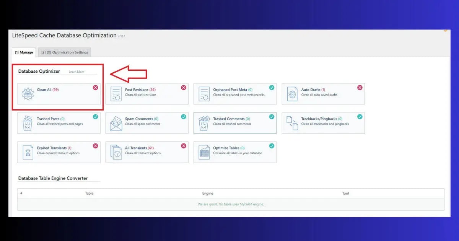Click the Optimize Tables grid icon
459x241 pixels.
pyautogui.click(x=203, y=151)
